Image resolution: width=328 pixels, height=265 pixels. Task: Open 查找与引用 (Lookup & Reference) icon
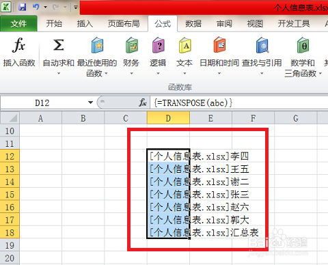(x=262, y=45)
